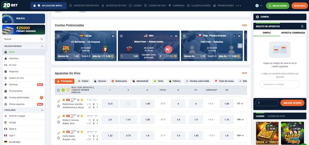Select Menos De 1.19 on the Colo-Colo card

point(194,56)
